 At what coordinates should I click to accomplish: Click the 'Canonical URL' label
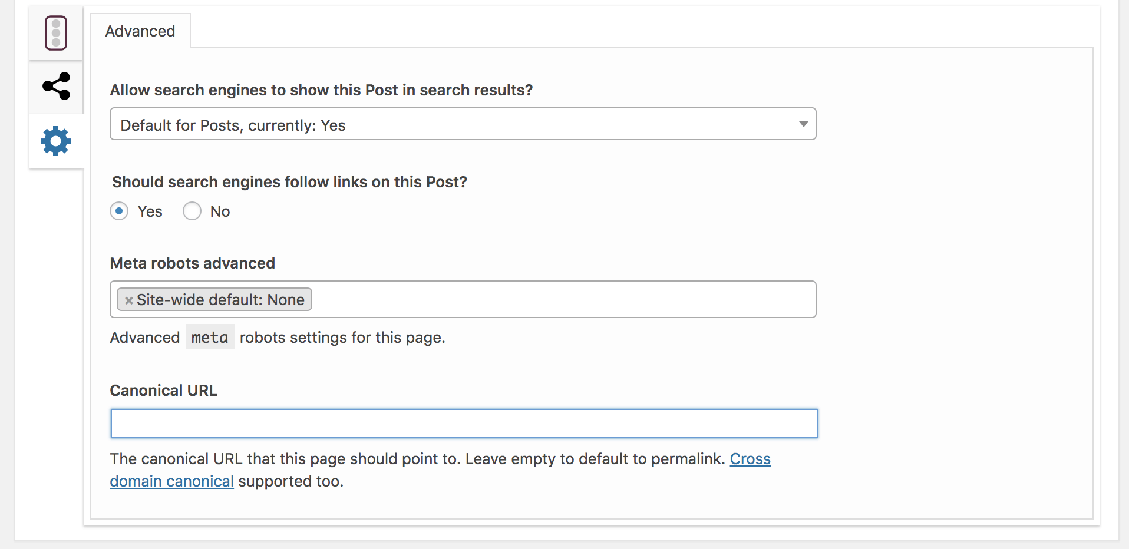tap(163, 391)
